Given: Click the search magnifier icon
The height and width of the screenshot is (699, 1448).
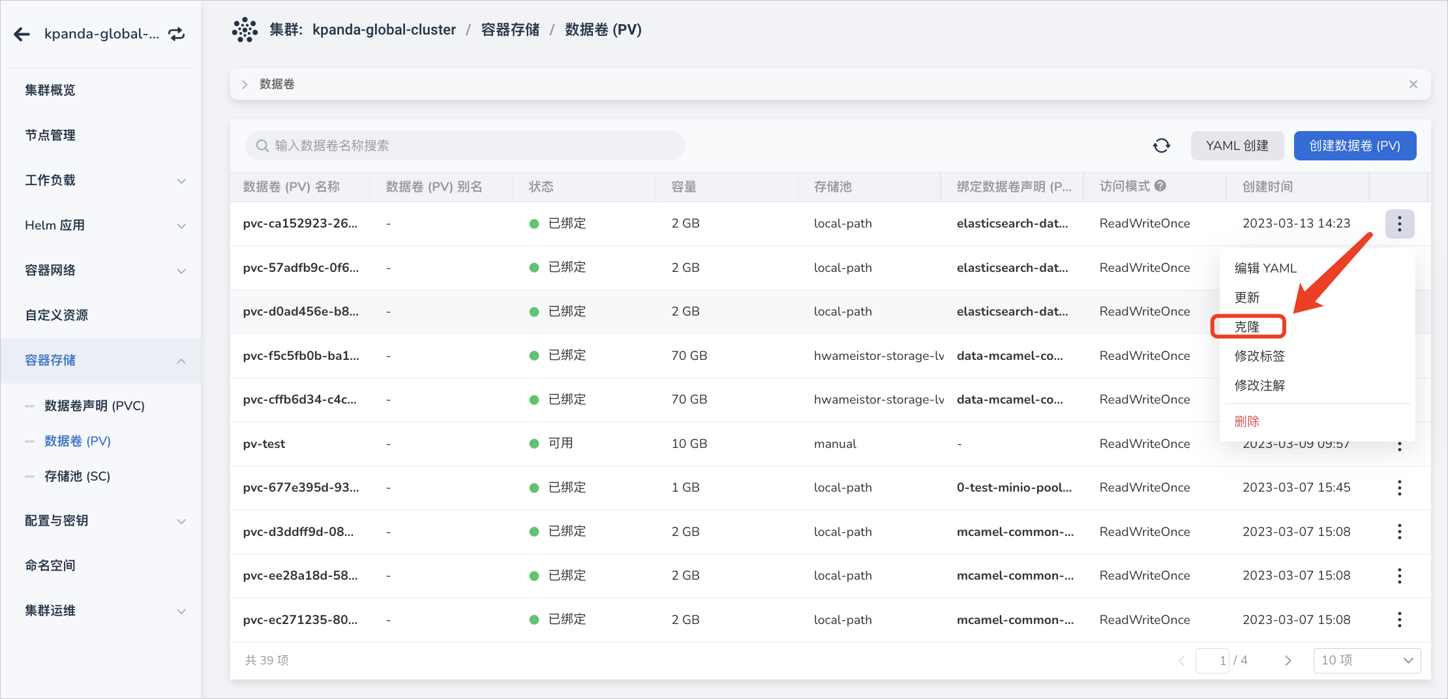Looking at the screenshot, I should click(262, 145).
